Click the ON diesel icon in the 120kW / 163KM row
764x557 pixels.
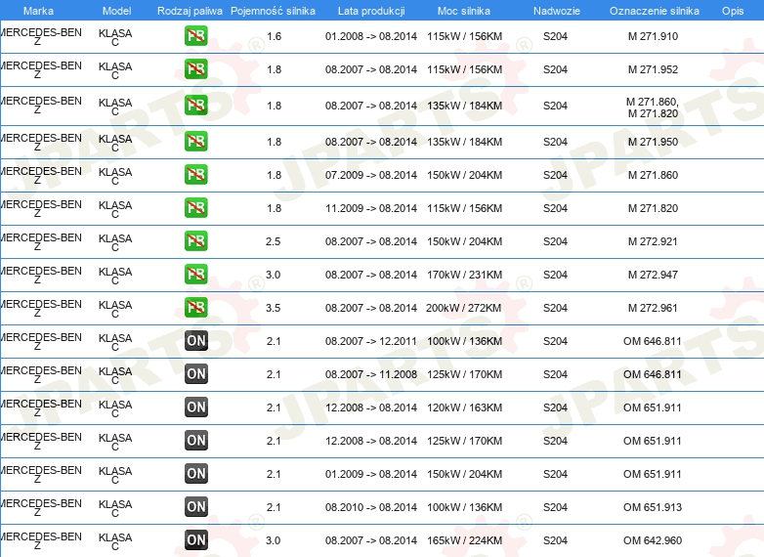(x=195, y=407)
